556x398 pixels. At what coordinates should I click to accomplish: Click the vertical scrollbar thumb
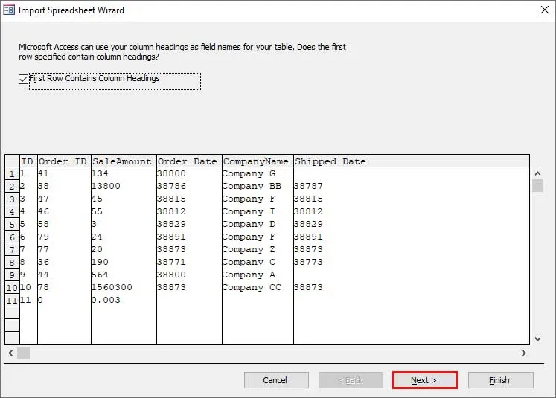pos(537,185)
